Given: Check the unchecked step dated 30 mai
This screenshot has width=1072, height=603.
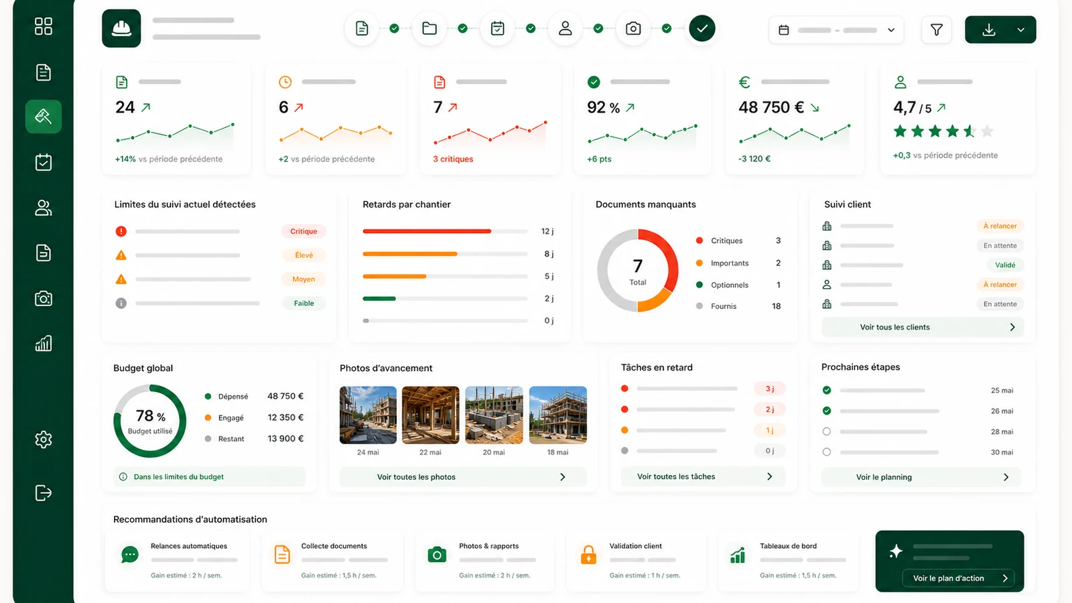Looking at the screenshot, I should tap(827, 452).
